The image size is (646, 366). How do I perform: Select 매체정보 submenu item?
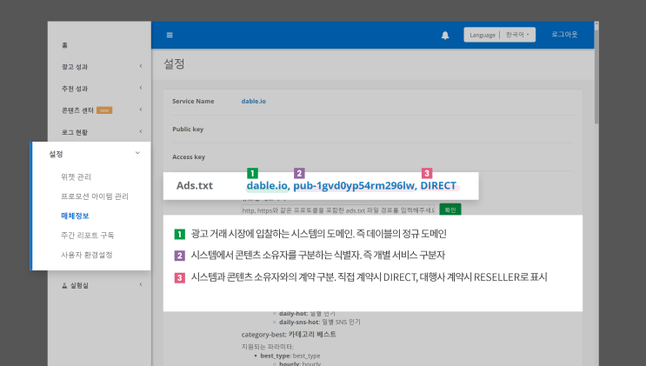75,216
